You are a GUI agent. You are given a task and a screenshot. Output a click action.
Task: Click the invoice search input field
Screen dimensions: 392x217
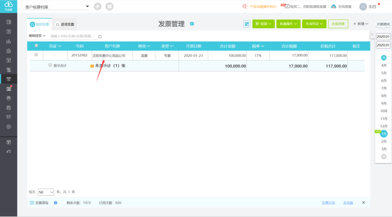[x=73, y=36]
